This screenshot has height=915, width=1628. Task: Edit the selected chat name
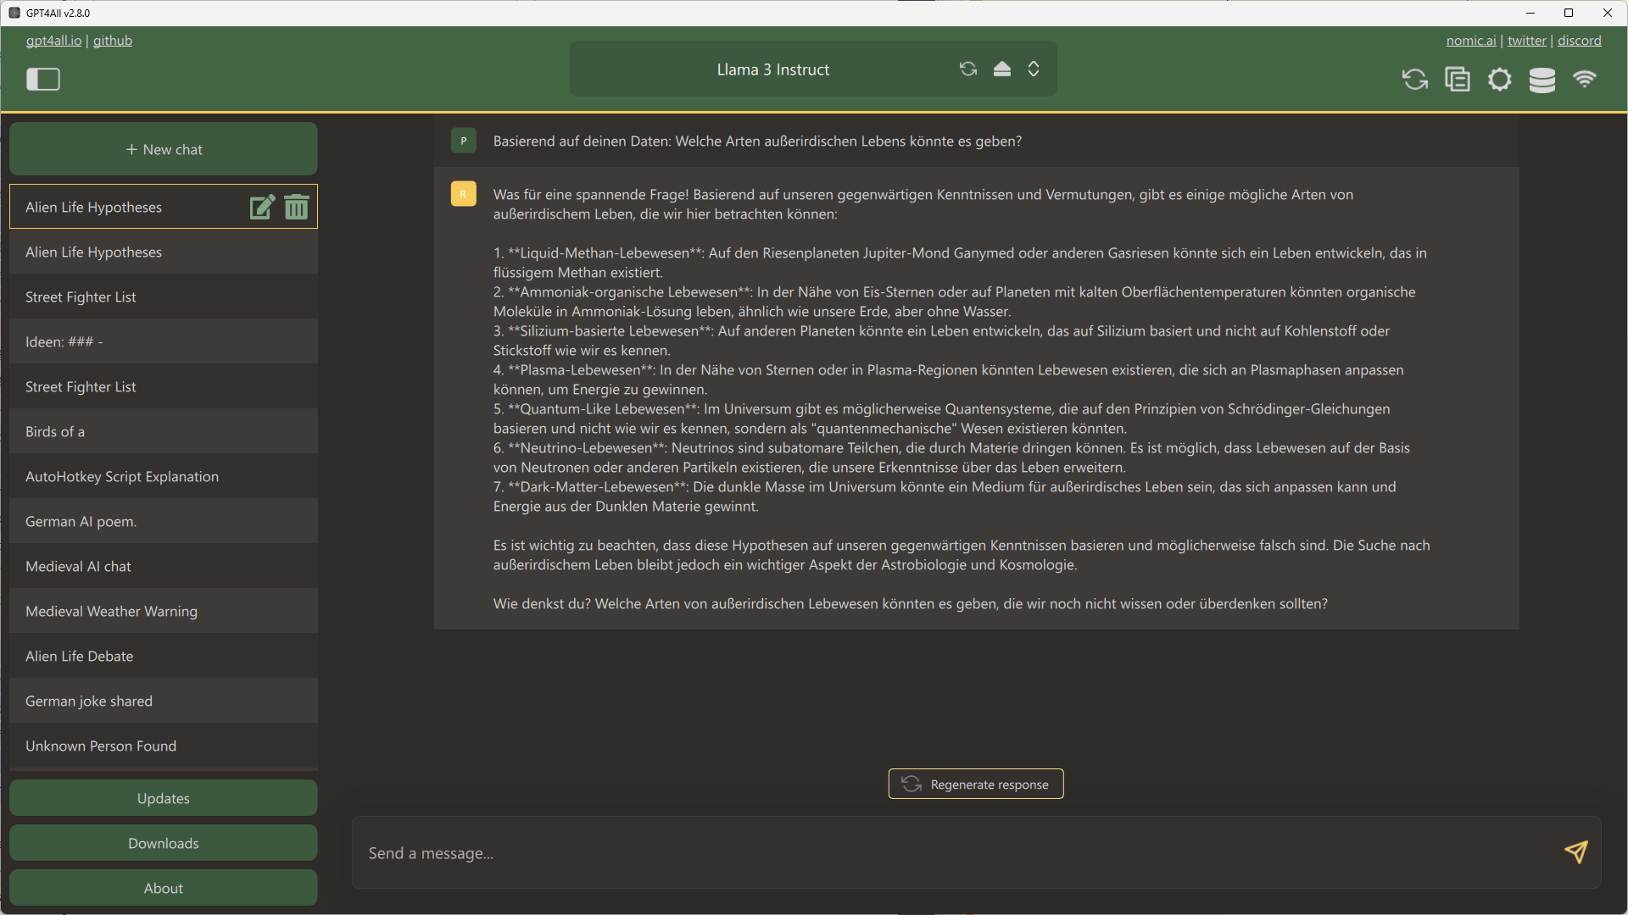point(262,207)
